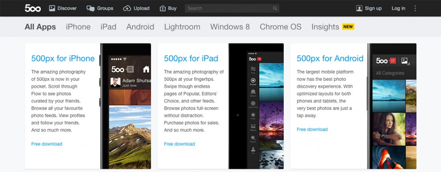Click Free download under Android card

click(x=312, y=129)
